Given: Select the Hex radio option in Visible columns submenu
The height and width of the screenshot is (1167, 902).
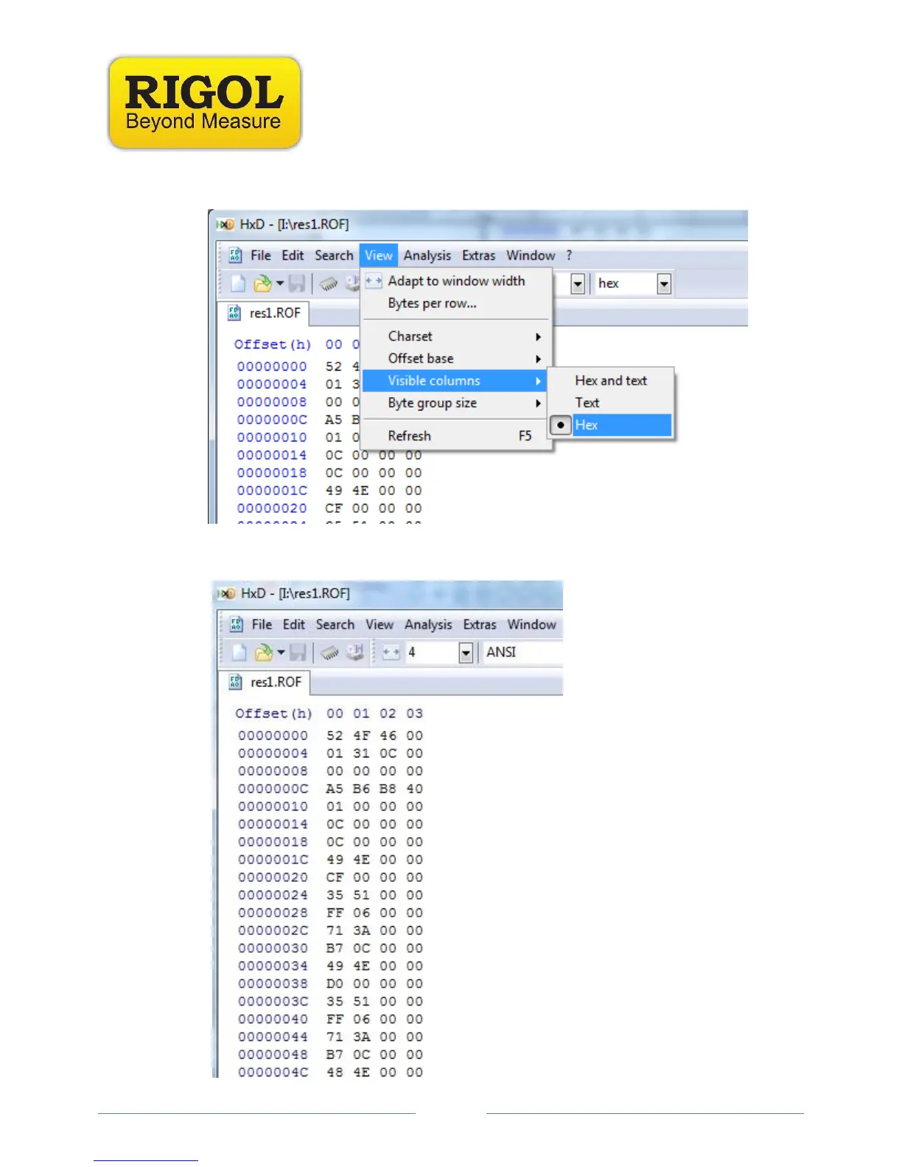Looking at the screenshot, I should 561,425.
